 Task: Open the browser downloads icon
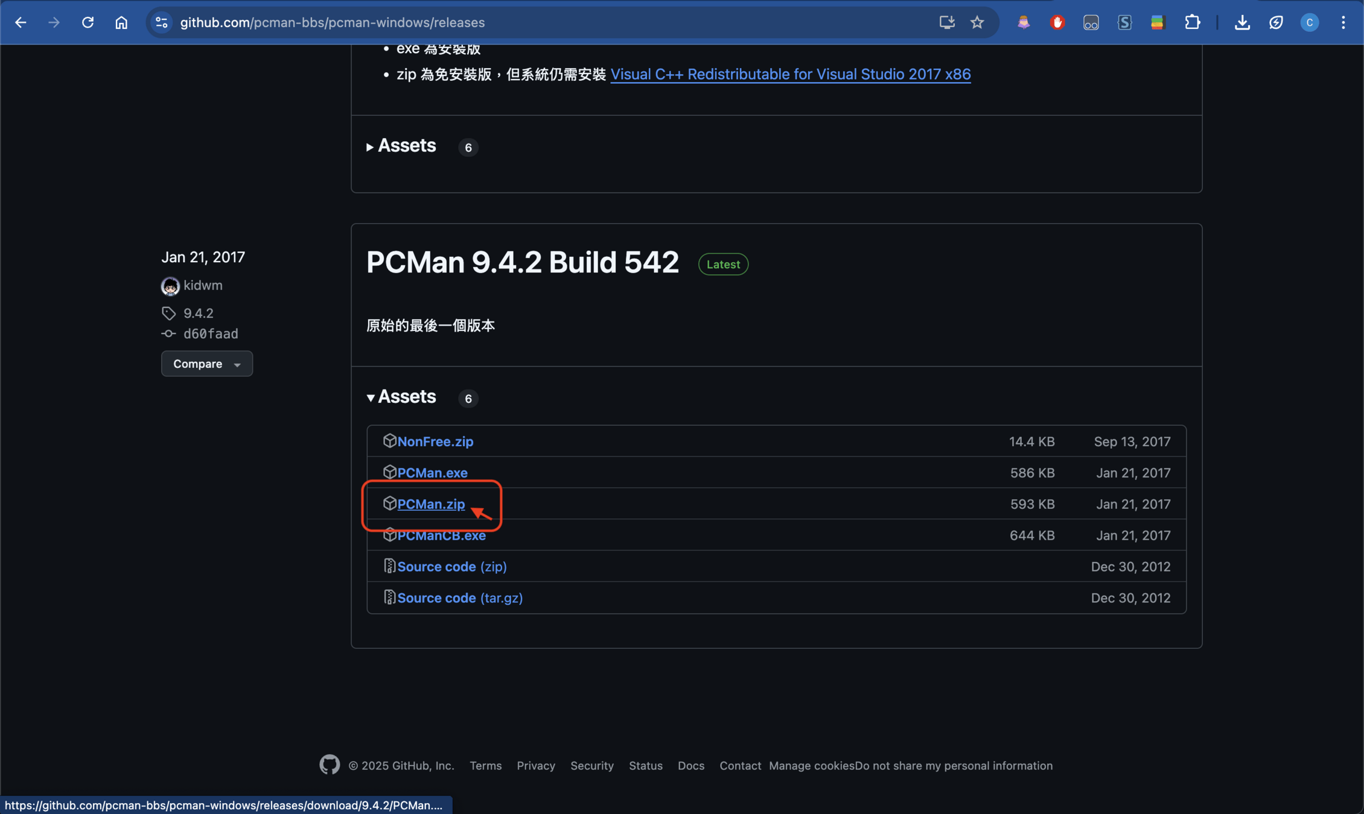pos(1242,22)
